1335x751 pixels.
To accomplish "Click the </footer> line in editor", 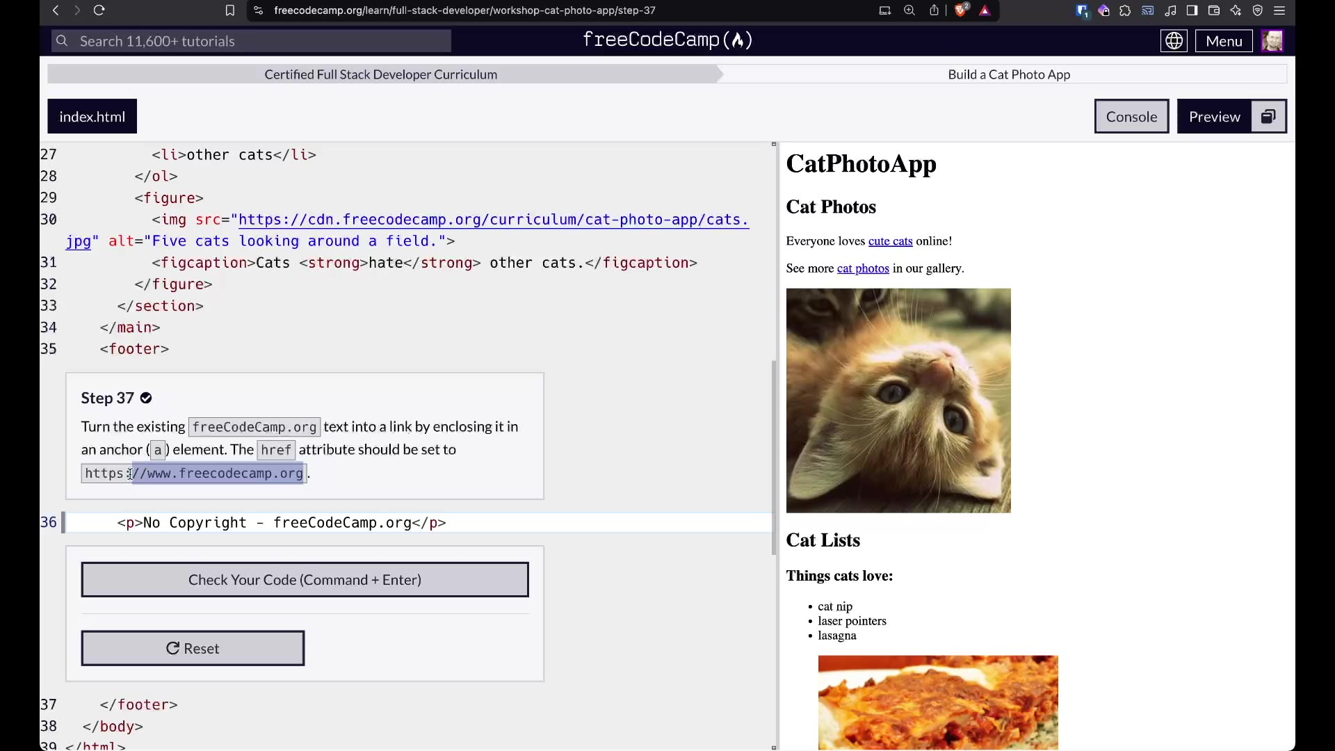I will [139, 704].
